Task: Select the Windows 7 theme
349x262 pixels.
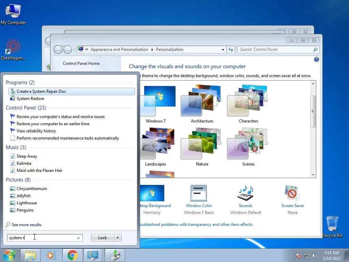Action: pos(158,104)
